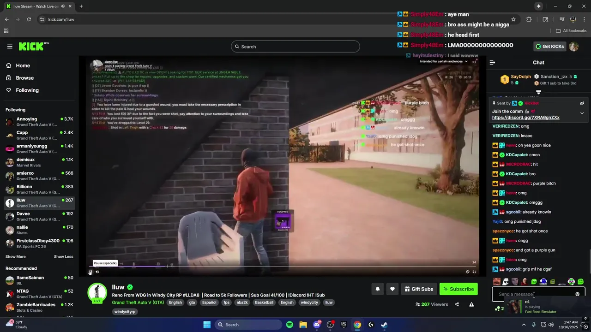Screen dimensions: 591x332
Task: Open Davee channel in Following list
Action: point(39,216)
